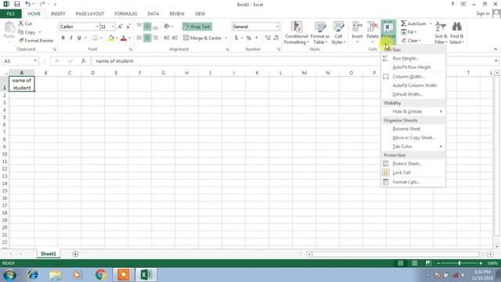Apply Borders using the borders icon
Image resolution: width=501 pixels, height=282 pixels.
click(95, 38)
